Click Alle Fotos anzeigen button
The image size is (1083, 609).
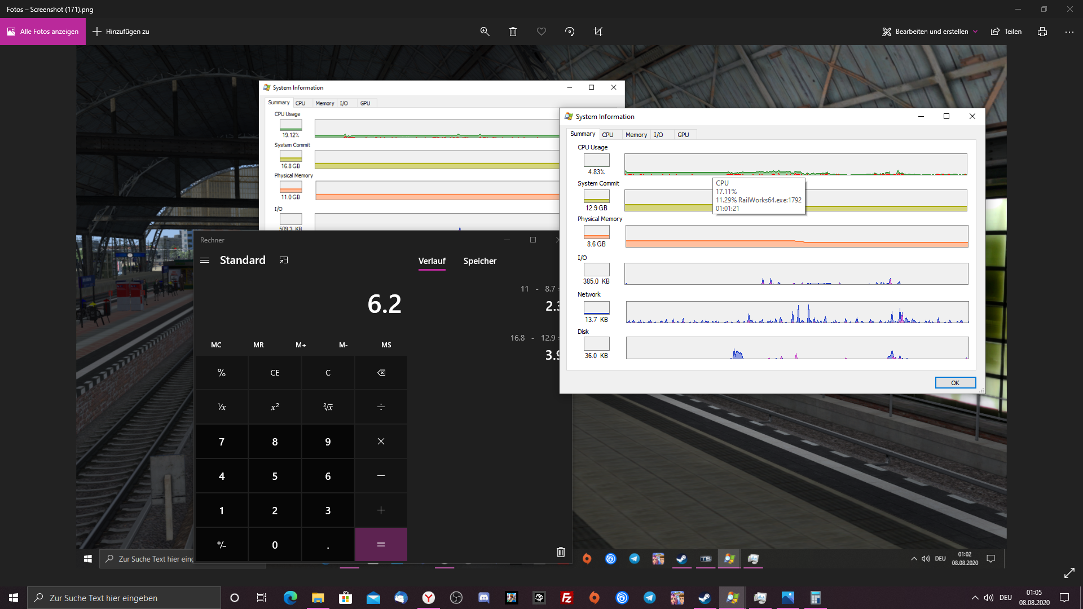tap(43, 32)
